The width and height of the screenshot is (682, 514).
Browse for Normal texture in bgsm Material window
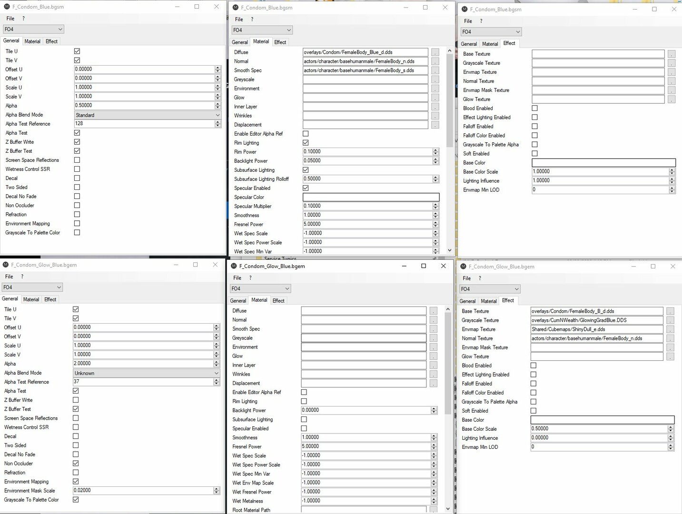(435, 61)
